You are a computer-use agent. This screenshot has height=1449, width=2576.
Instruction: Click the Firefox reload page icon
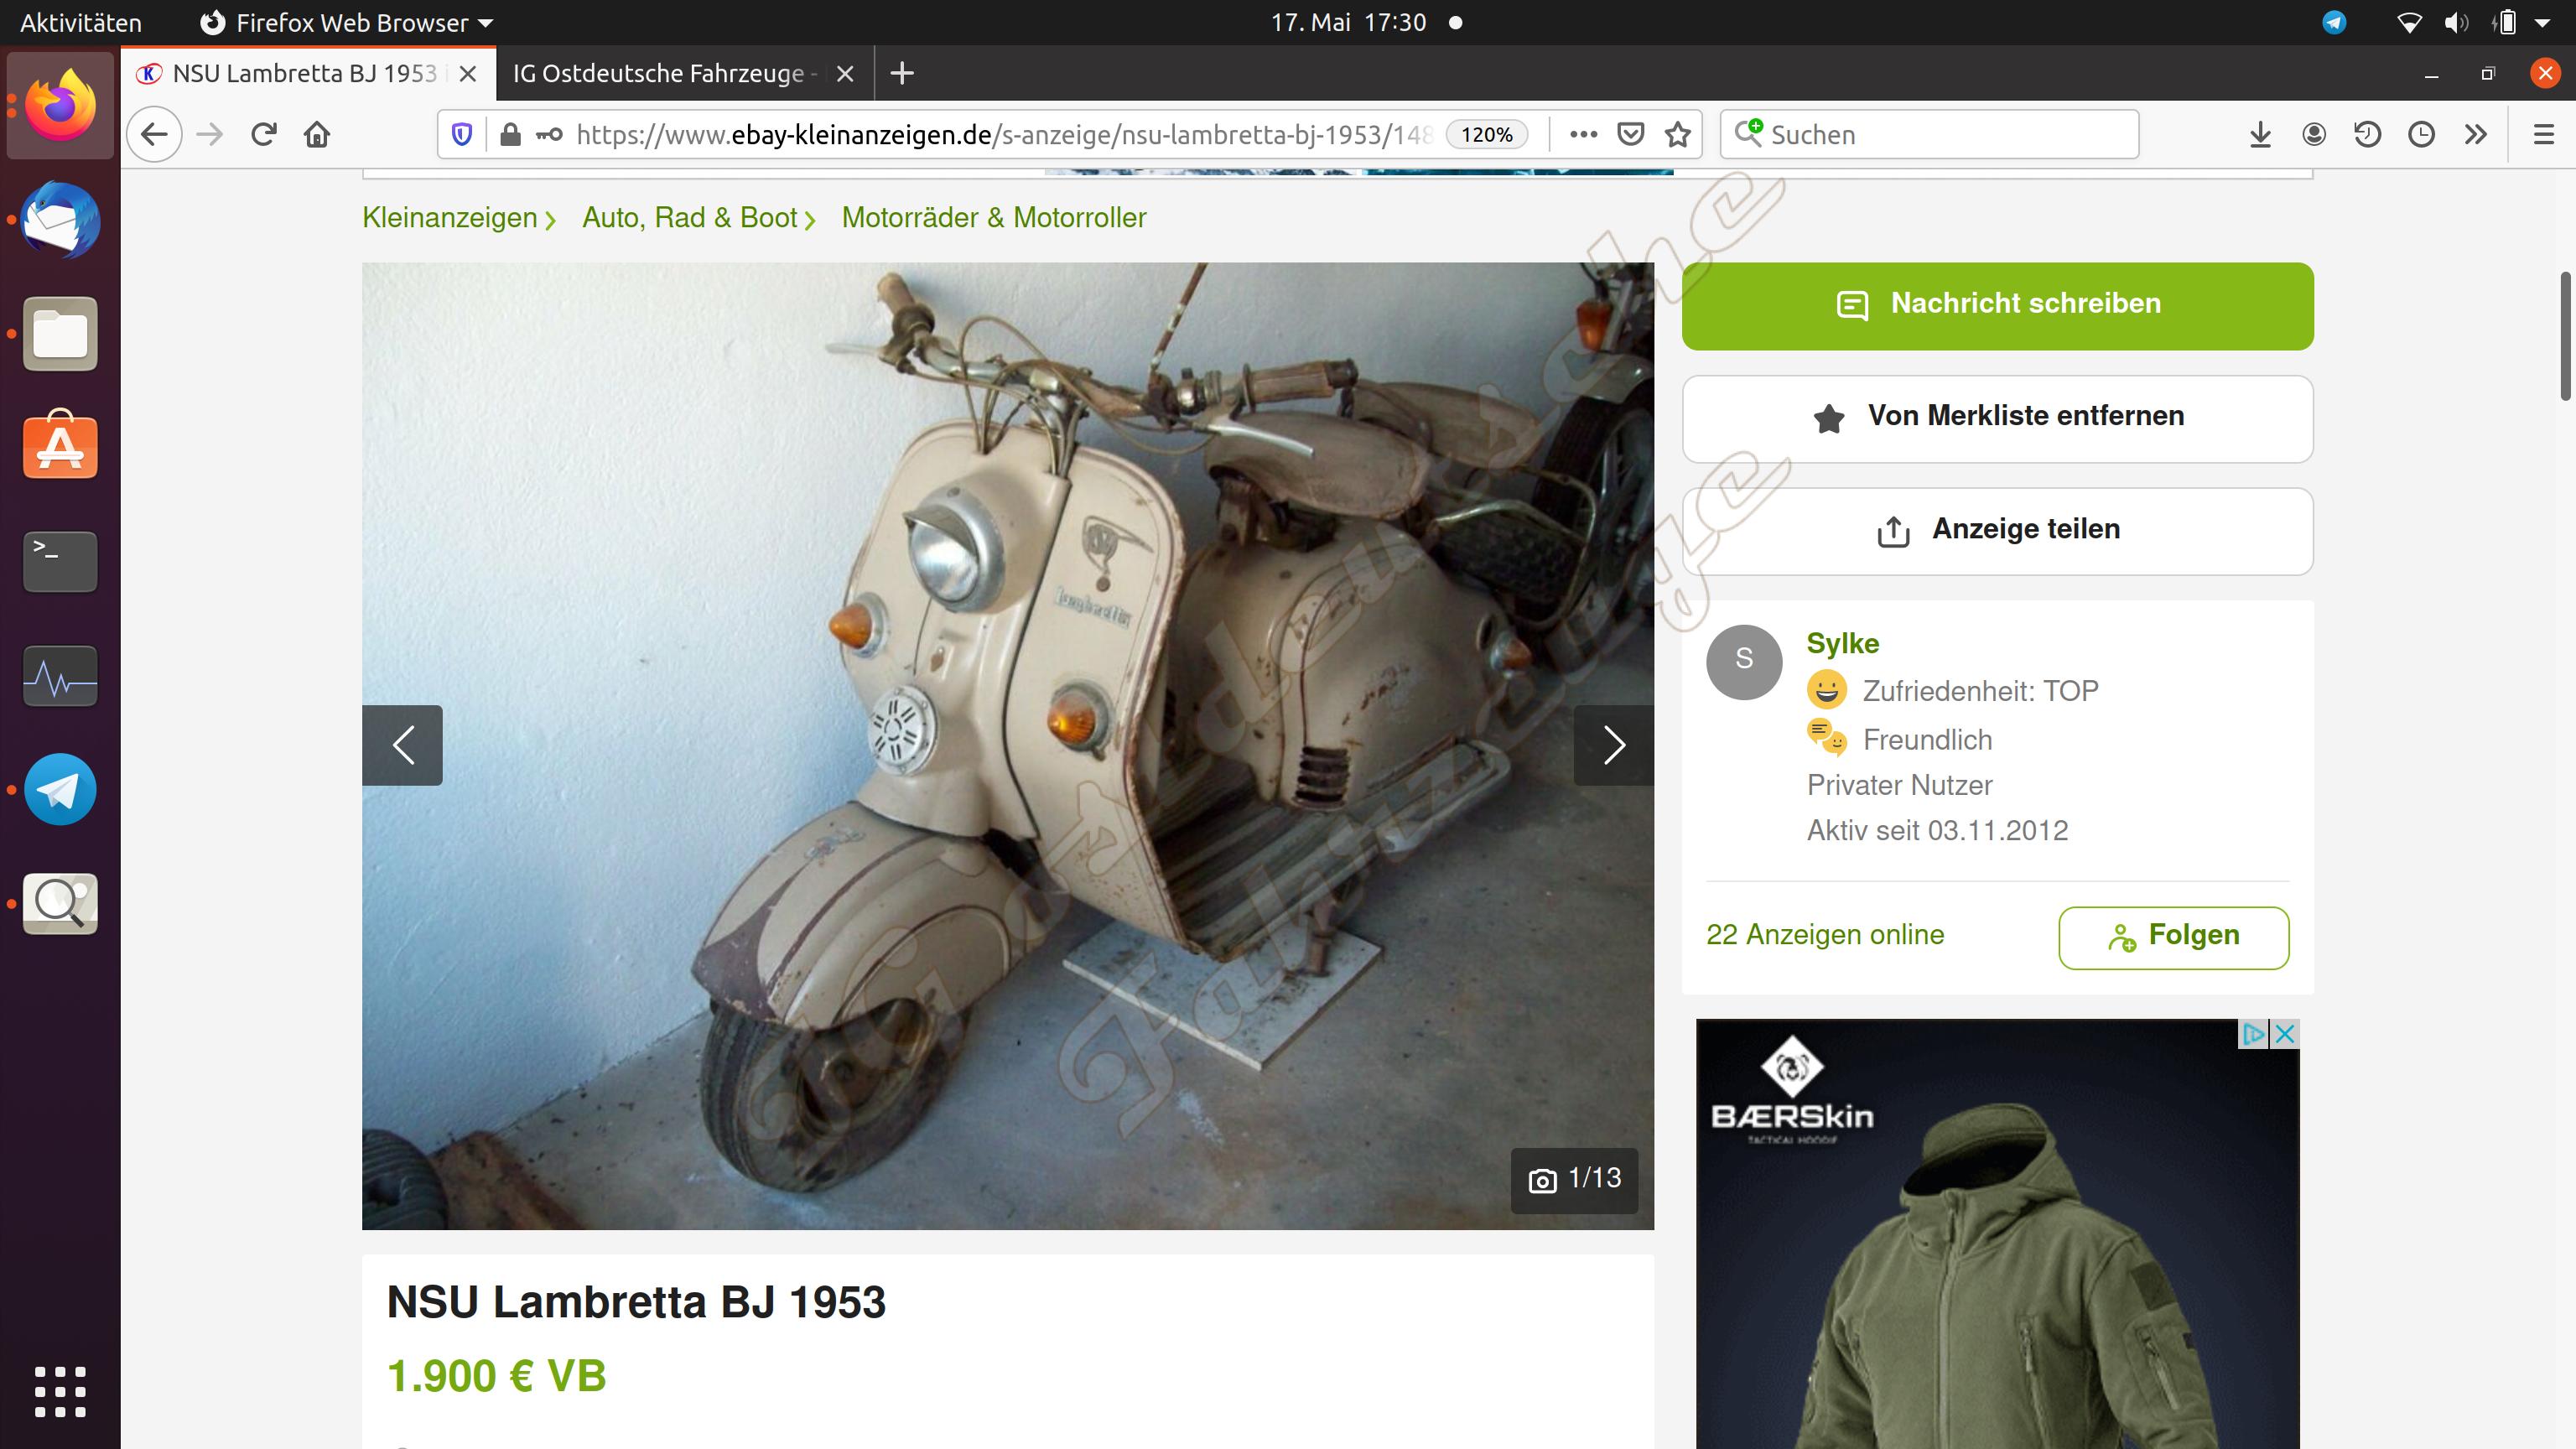point(263,134)
